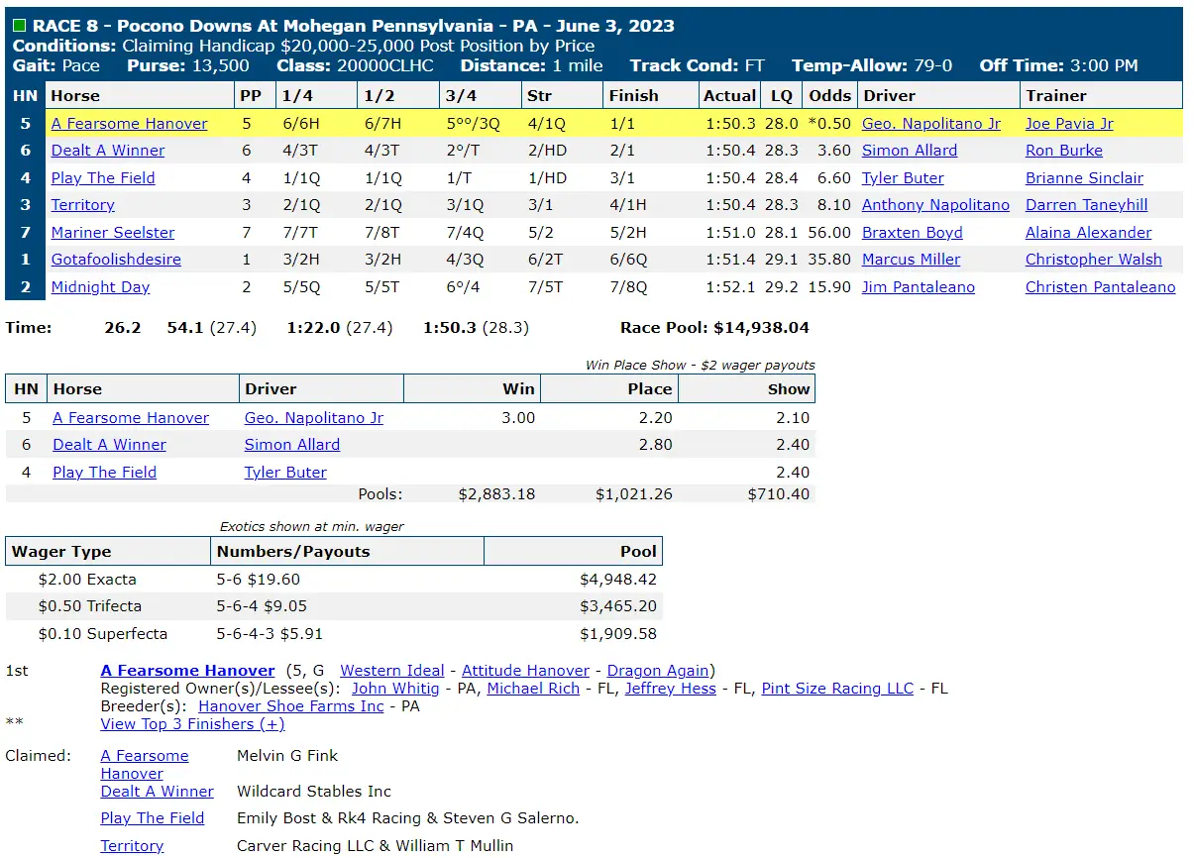Open Mariner Seelster horse link

(113, 233)
